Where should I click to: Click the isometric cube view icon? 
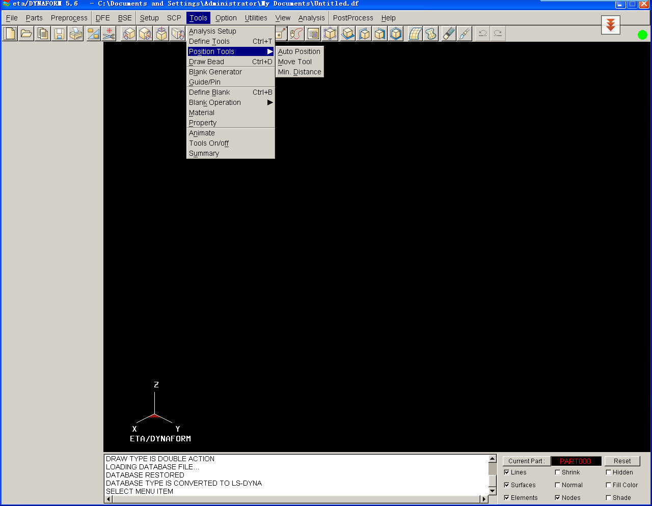330,34
